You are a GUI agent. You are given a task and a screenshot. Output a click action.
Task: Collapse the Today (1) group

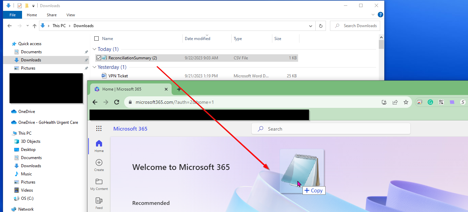(95, 49)
